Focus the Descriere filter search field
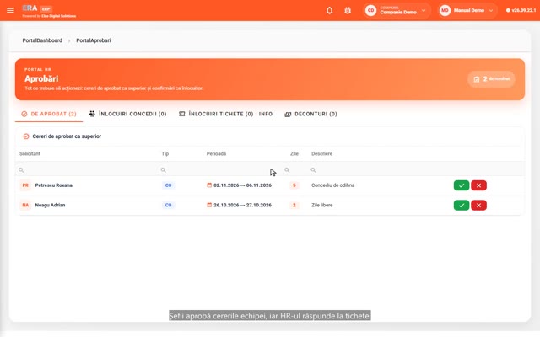The height and width of the screenshot is (337, 540). point(379,170)
